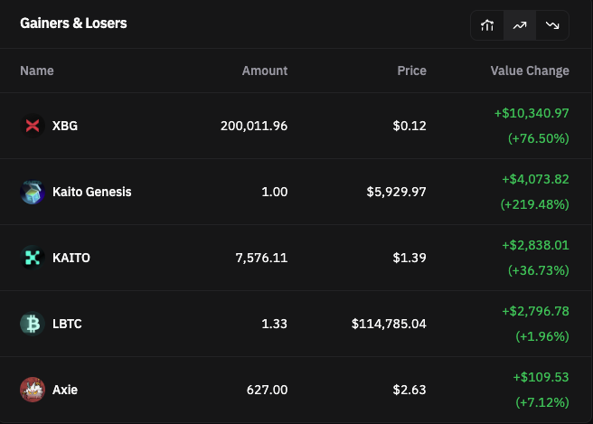Open the KAITO asset name
Image resolution: width=593 pixels, height=424 pixels.
71,258
